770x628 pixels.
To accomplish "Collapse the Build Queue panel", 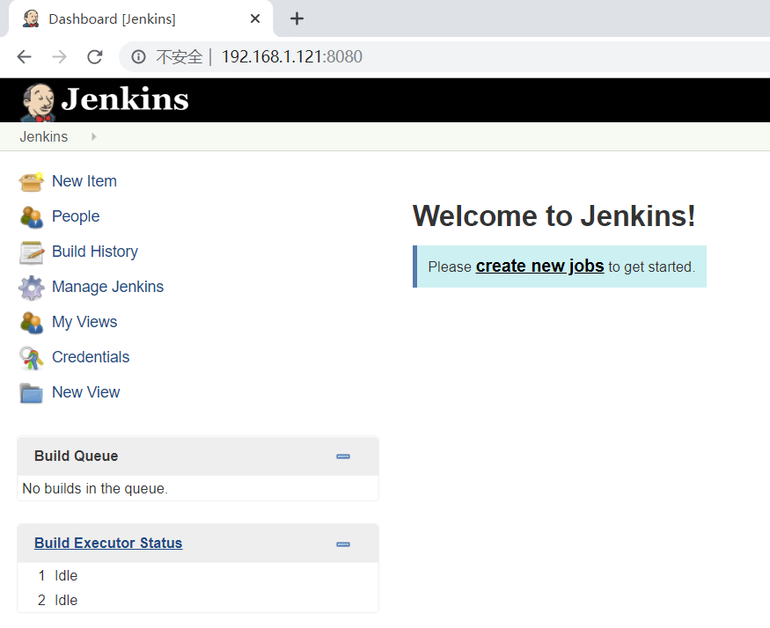I will coord(343,456).
